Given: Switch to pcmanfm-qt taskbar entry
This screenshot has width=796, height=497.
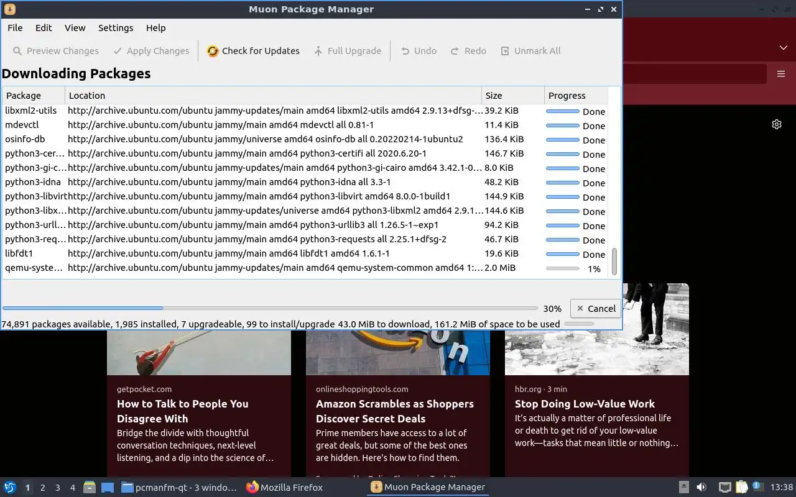Looking at the screenshot, I should 179,488.
